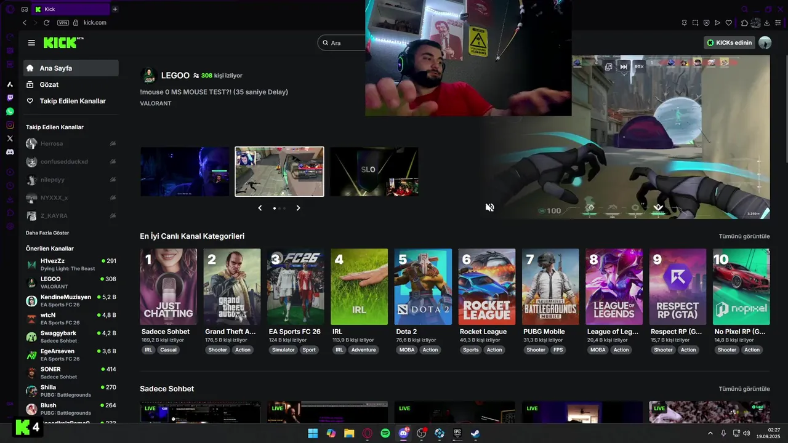This screenshot has height=443, width=788.
Task: Toggle notifications for confusedduckxd channel
Action: (x=113, y=162)
